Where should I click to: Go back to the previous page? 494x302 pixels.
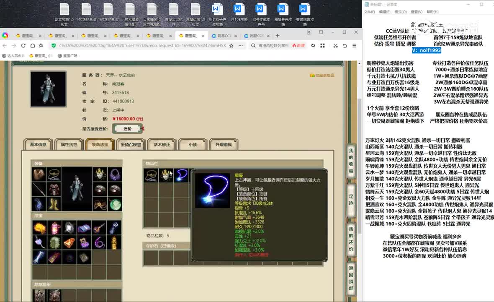pyautogui.click(x=5, y=45)
